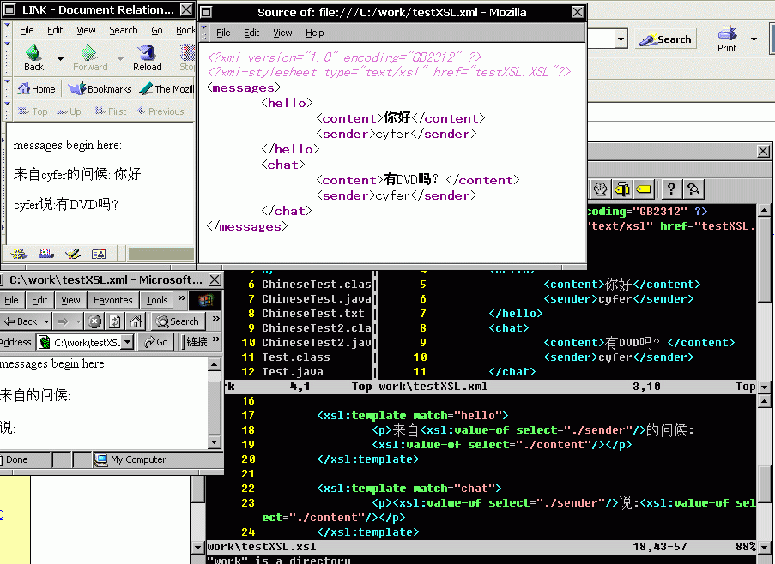Click the Back button in Internet Explorer

(21, 321)
